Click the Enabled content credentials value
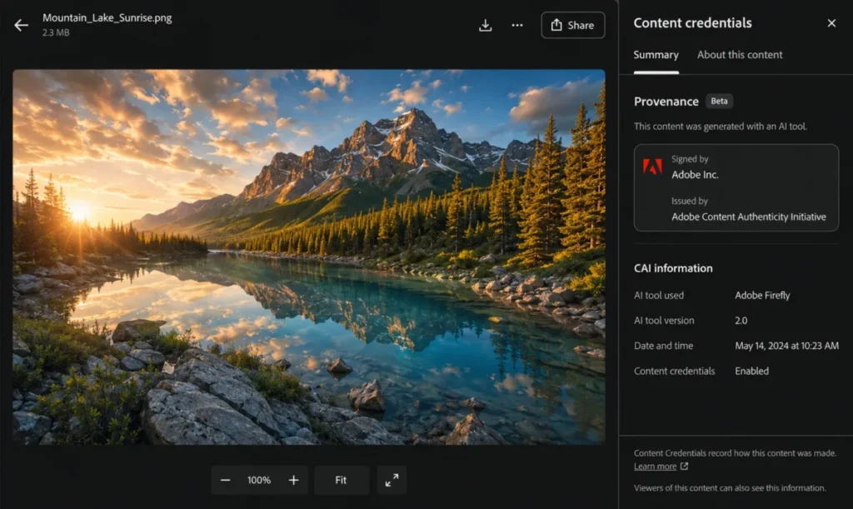This screenshot has height=509, width=853. 752,371
